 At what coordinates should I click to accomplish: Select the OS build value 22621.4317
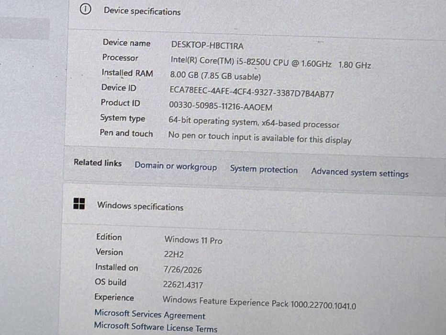point(183,284)
